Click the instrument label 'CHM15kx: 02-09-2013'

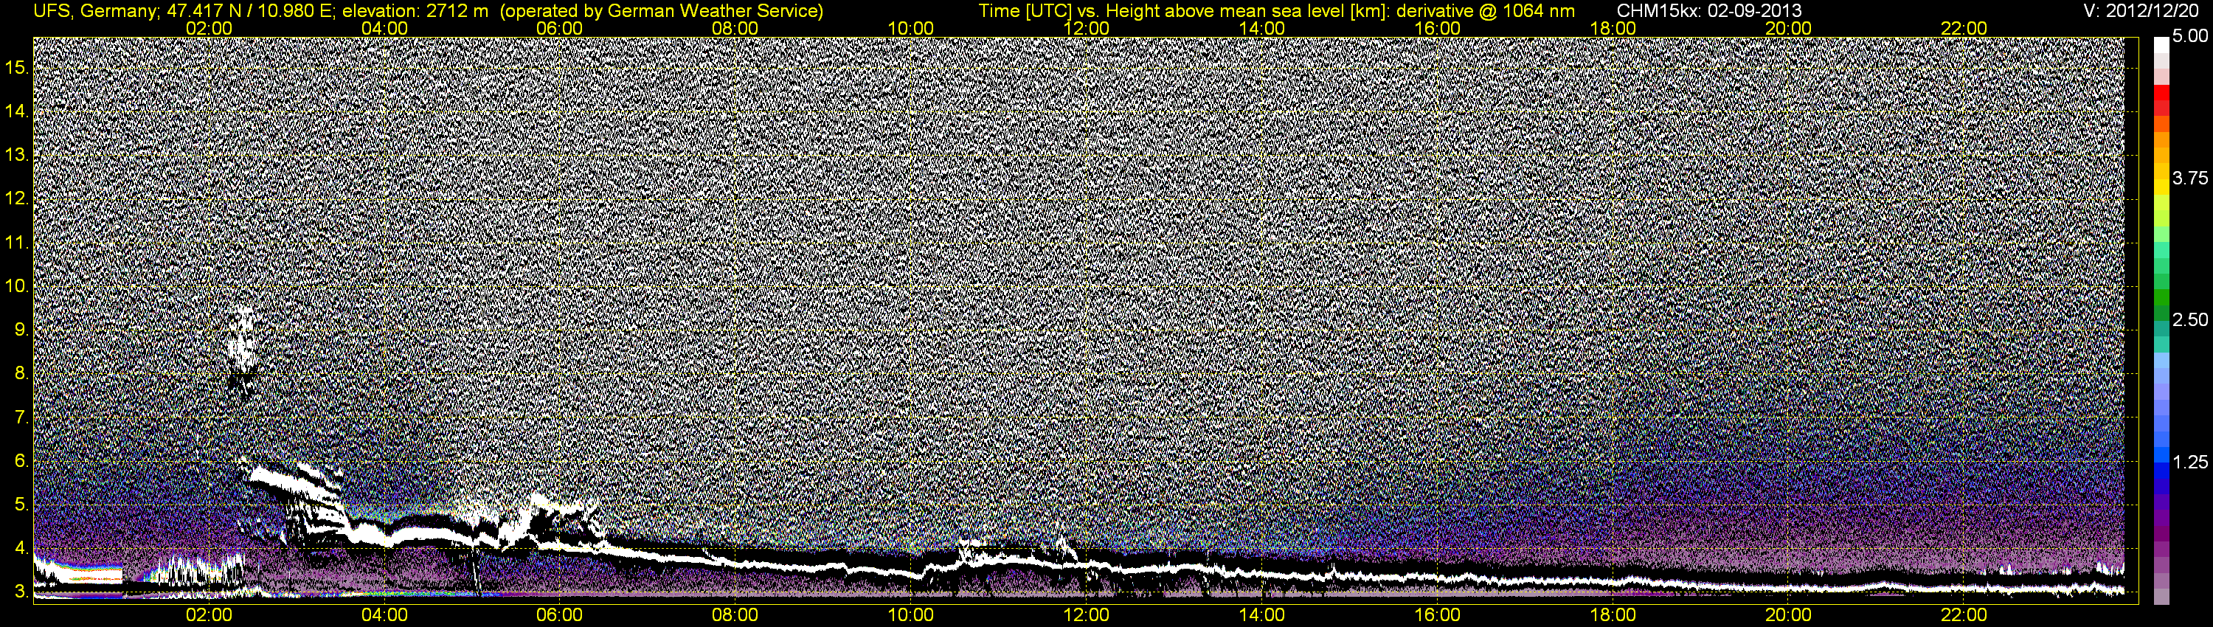coord(1710,11)
